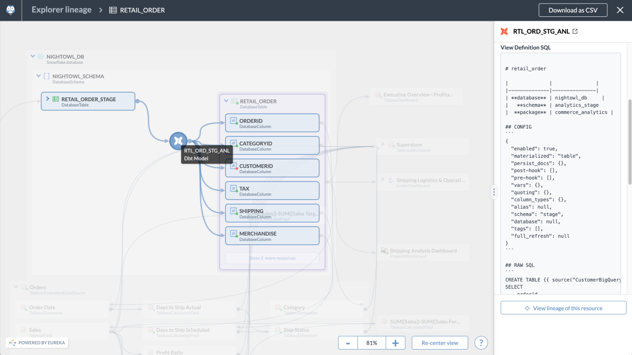Click the side panel resize handle

tap(494, 192)
